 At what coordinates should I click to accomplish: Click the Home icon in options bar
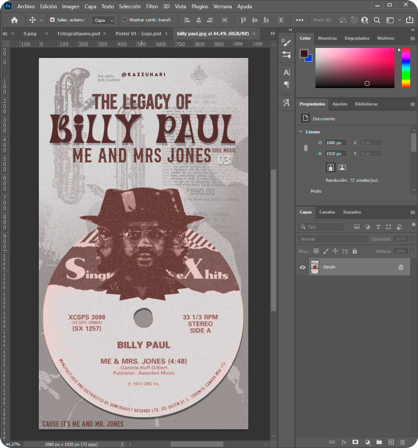click(x=14, y=20)
